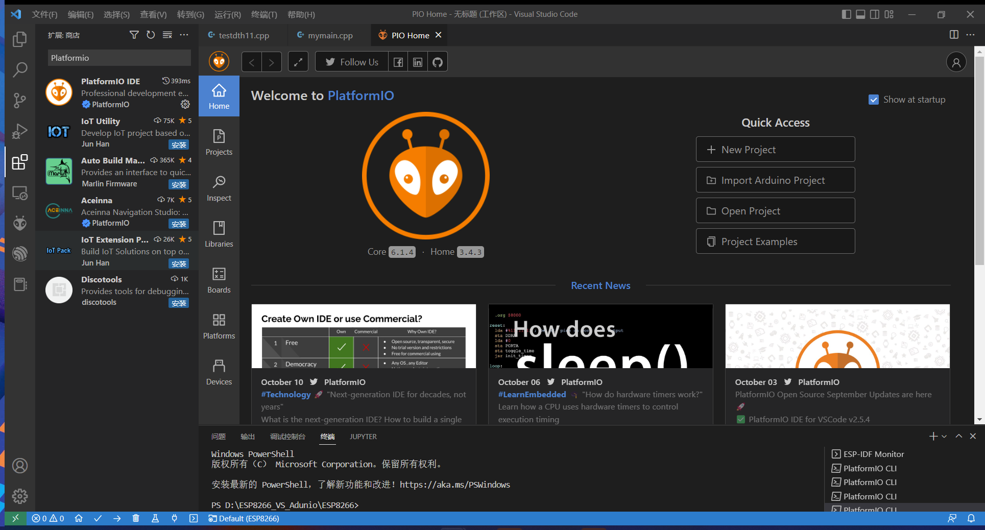Open Manage gear in activity bar
The image size is (985, 530).
pyautogui.click(x=19, y=496)
